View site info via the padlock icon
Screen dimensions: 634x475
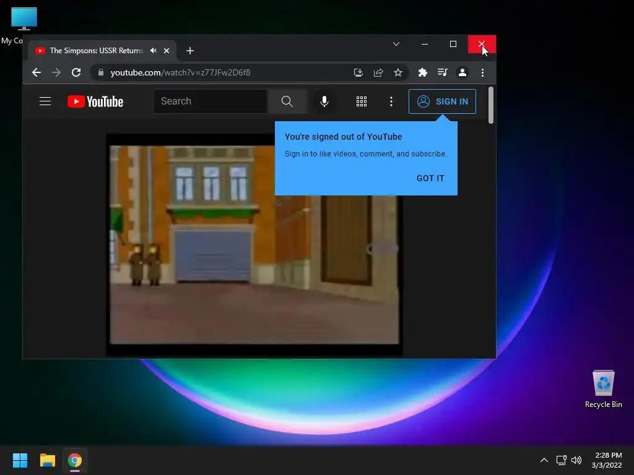(101, 73)
